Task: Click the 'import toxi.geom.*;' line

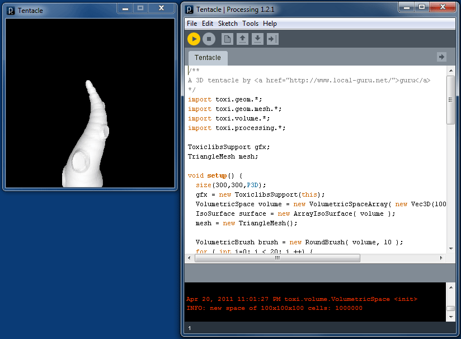Action: (225, 100)
